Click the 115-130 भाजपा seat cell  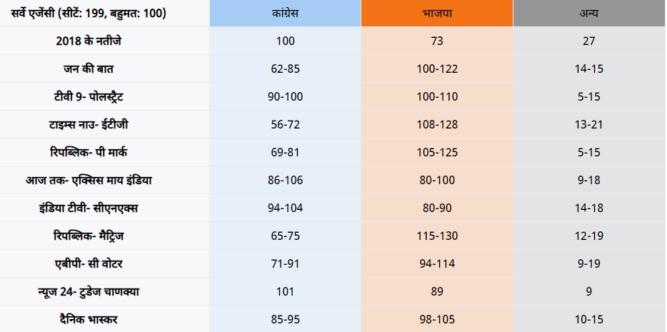(x=437, y=236)
